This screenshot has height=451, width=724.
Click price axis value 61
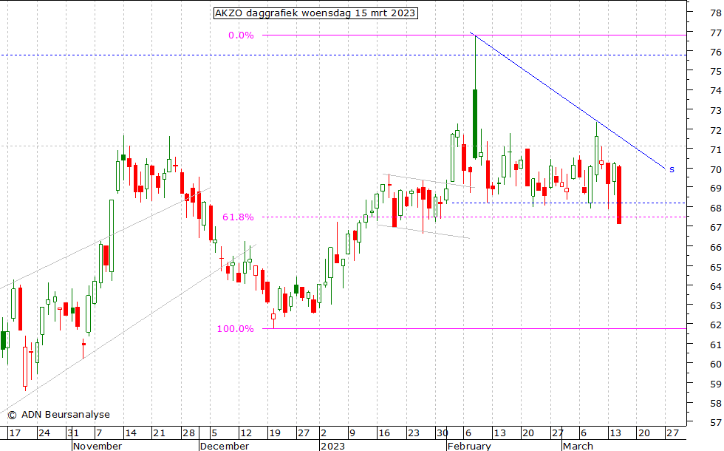(x=716, y=345)
